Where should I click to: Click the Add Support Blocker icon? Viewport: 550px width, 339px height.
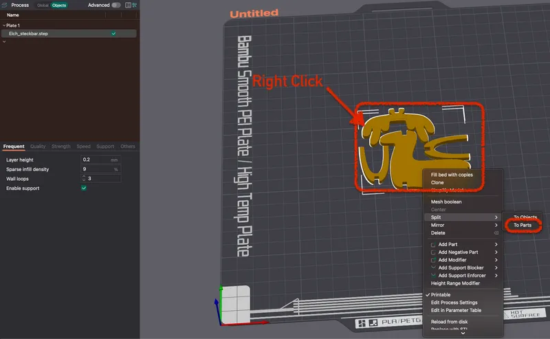433,267
